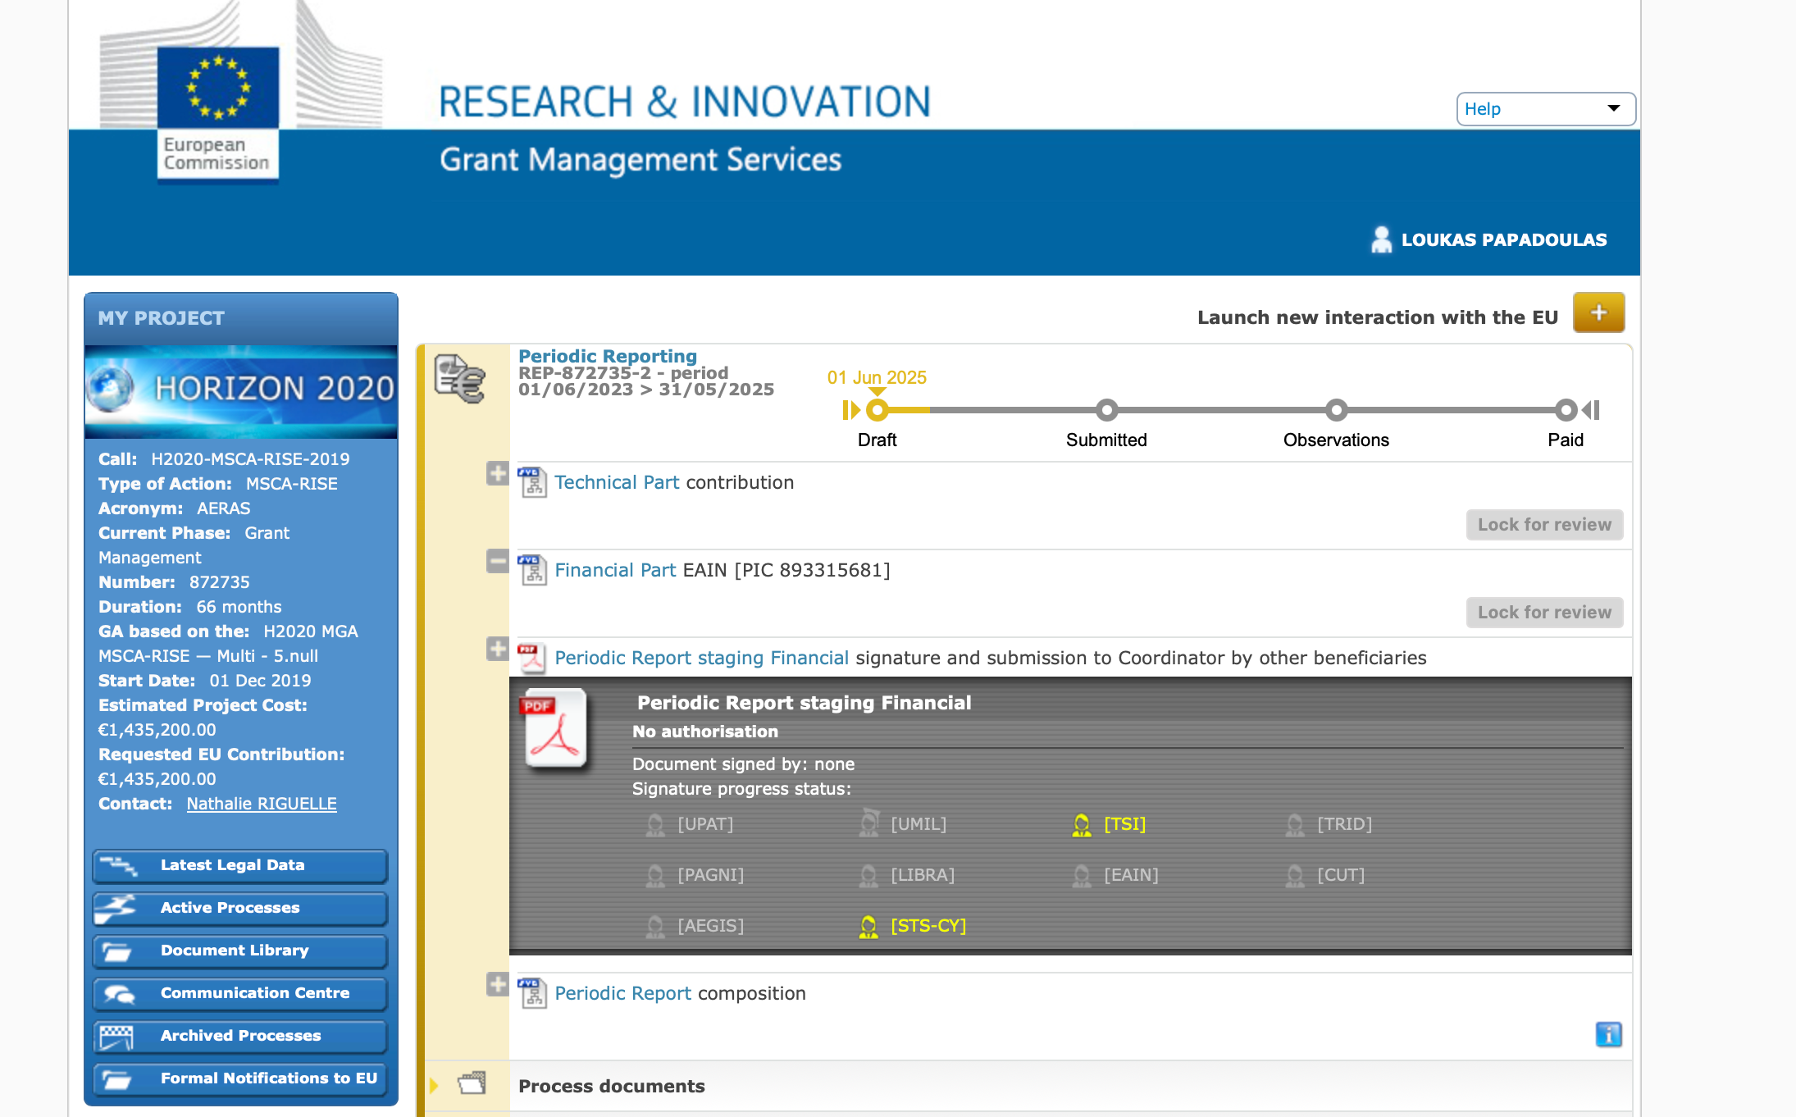Viewport: 1796px width, 1117px height.
Task: Click the EAIN signatory icon
Action: coord(1081,875)
